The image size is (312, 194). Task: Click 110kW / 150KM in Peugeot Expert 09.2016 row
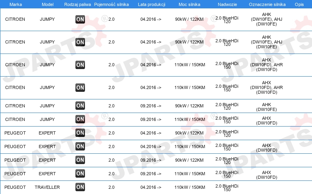coord(190,174)
